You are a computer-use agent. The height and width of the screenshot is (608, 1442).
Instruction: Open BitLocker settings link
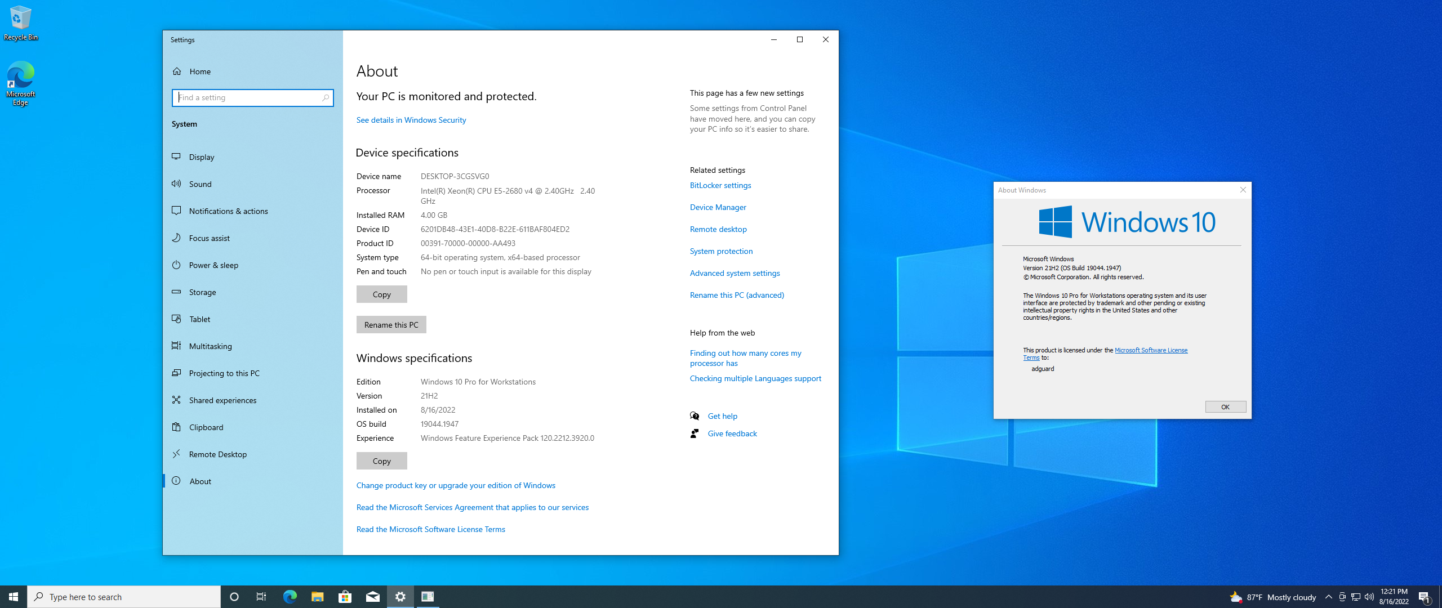[x=720, y=185]
